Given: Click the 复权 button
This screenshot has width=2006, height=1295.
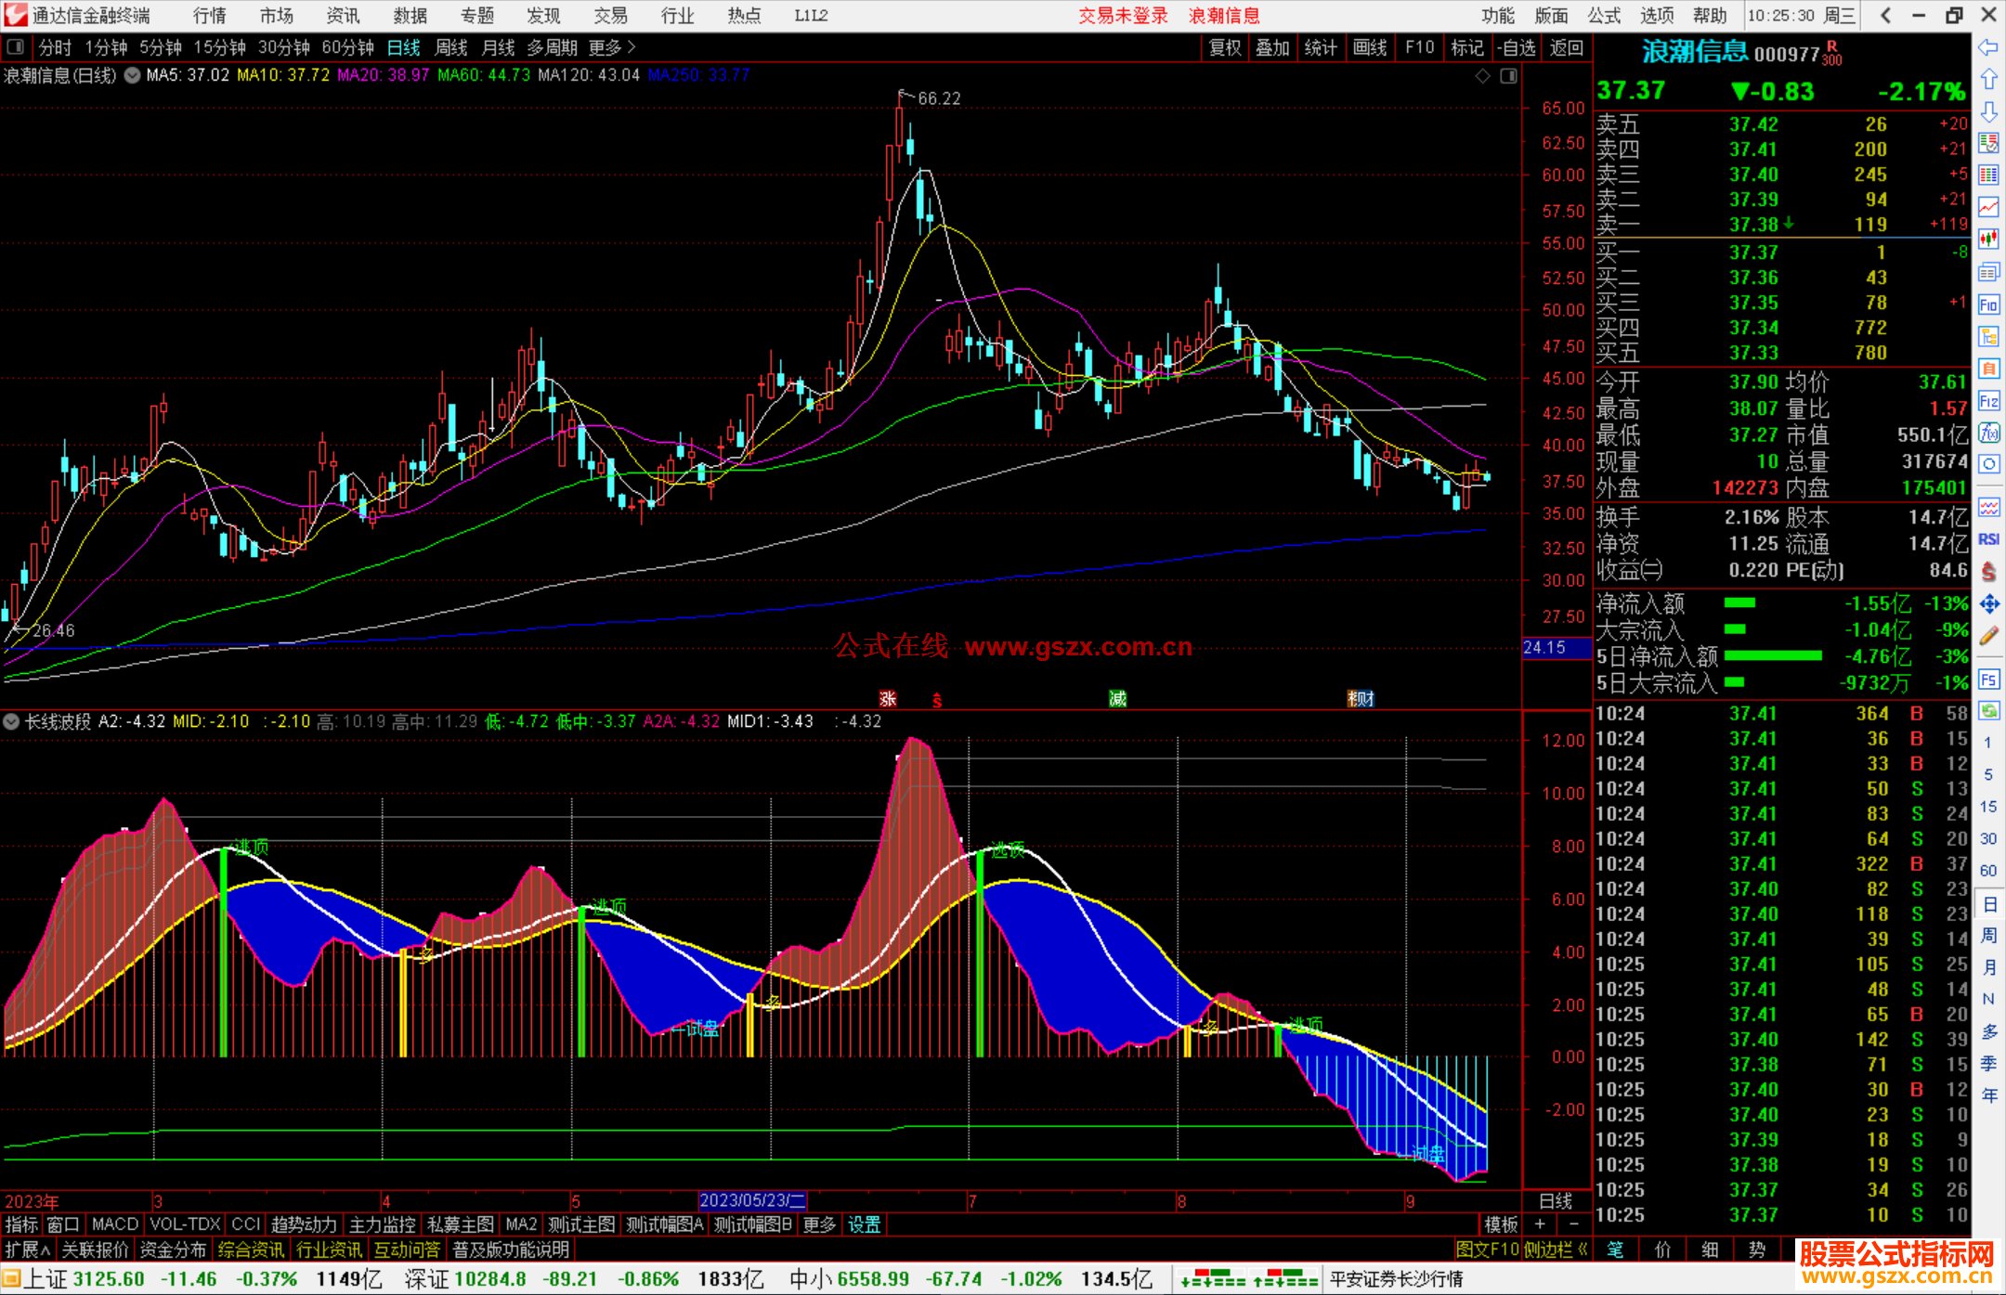Looking at the screenshot, I should click(1225, 47).
